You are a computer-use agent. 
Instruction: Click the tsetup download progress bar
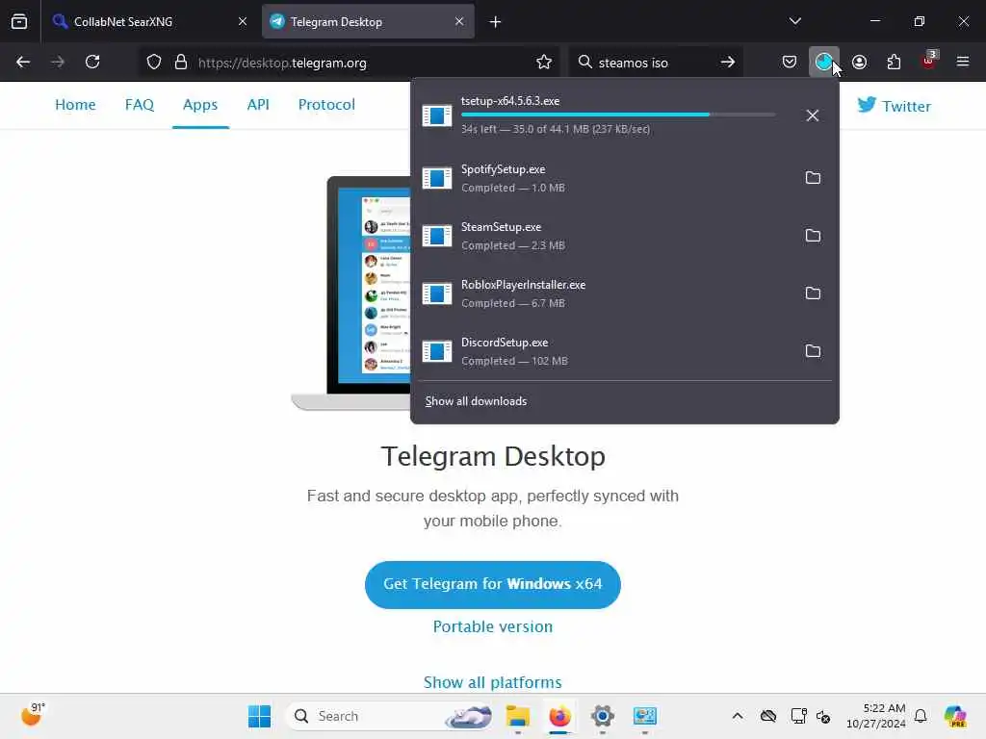point(618,115)
